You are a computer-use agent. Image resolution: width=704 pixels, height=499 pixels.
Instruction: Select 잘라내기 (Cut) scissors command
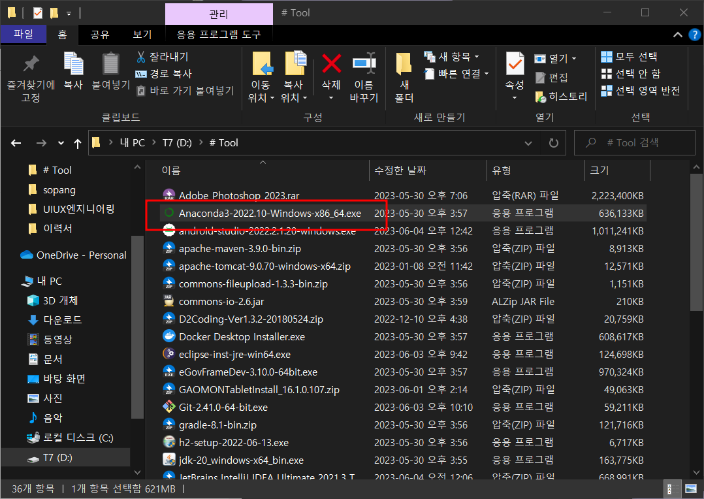(x=162, y=57)
